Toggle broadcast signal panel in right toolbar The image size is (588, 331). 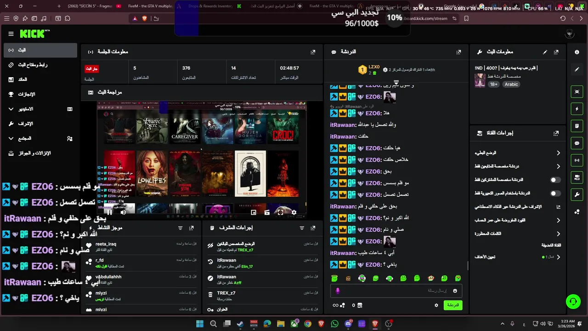click(577, 160)
